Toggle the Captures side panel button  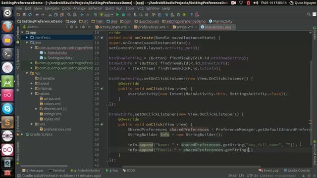click(18, 83)
